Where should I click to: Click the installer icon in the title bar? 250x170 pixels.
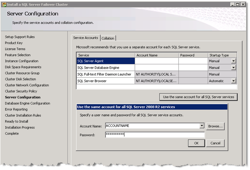pyautogui.click(x=4, y=4)
